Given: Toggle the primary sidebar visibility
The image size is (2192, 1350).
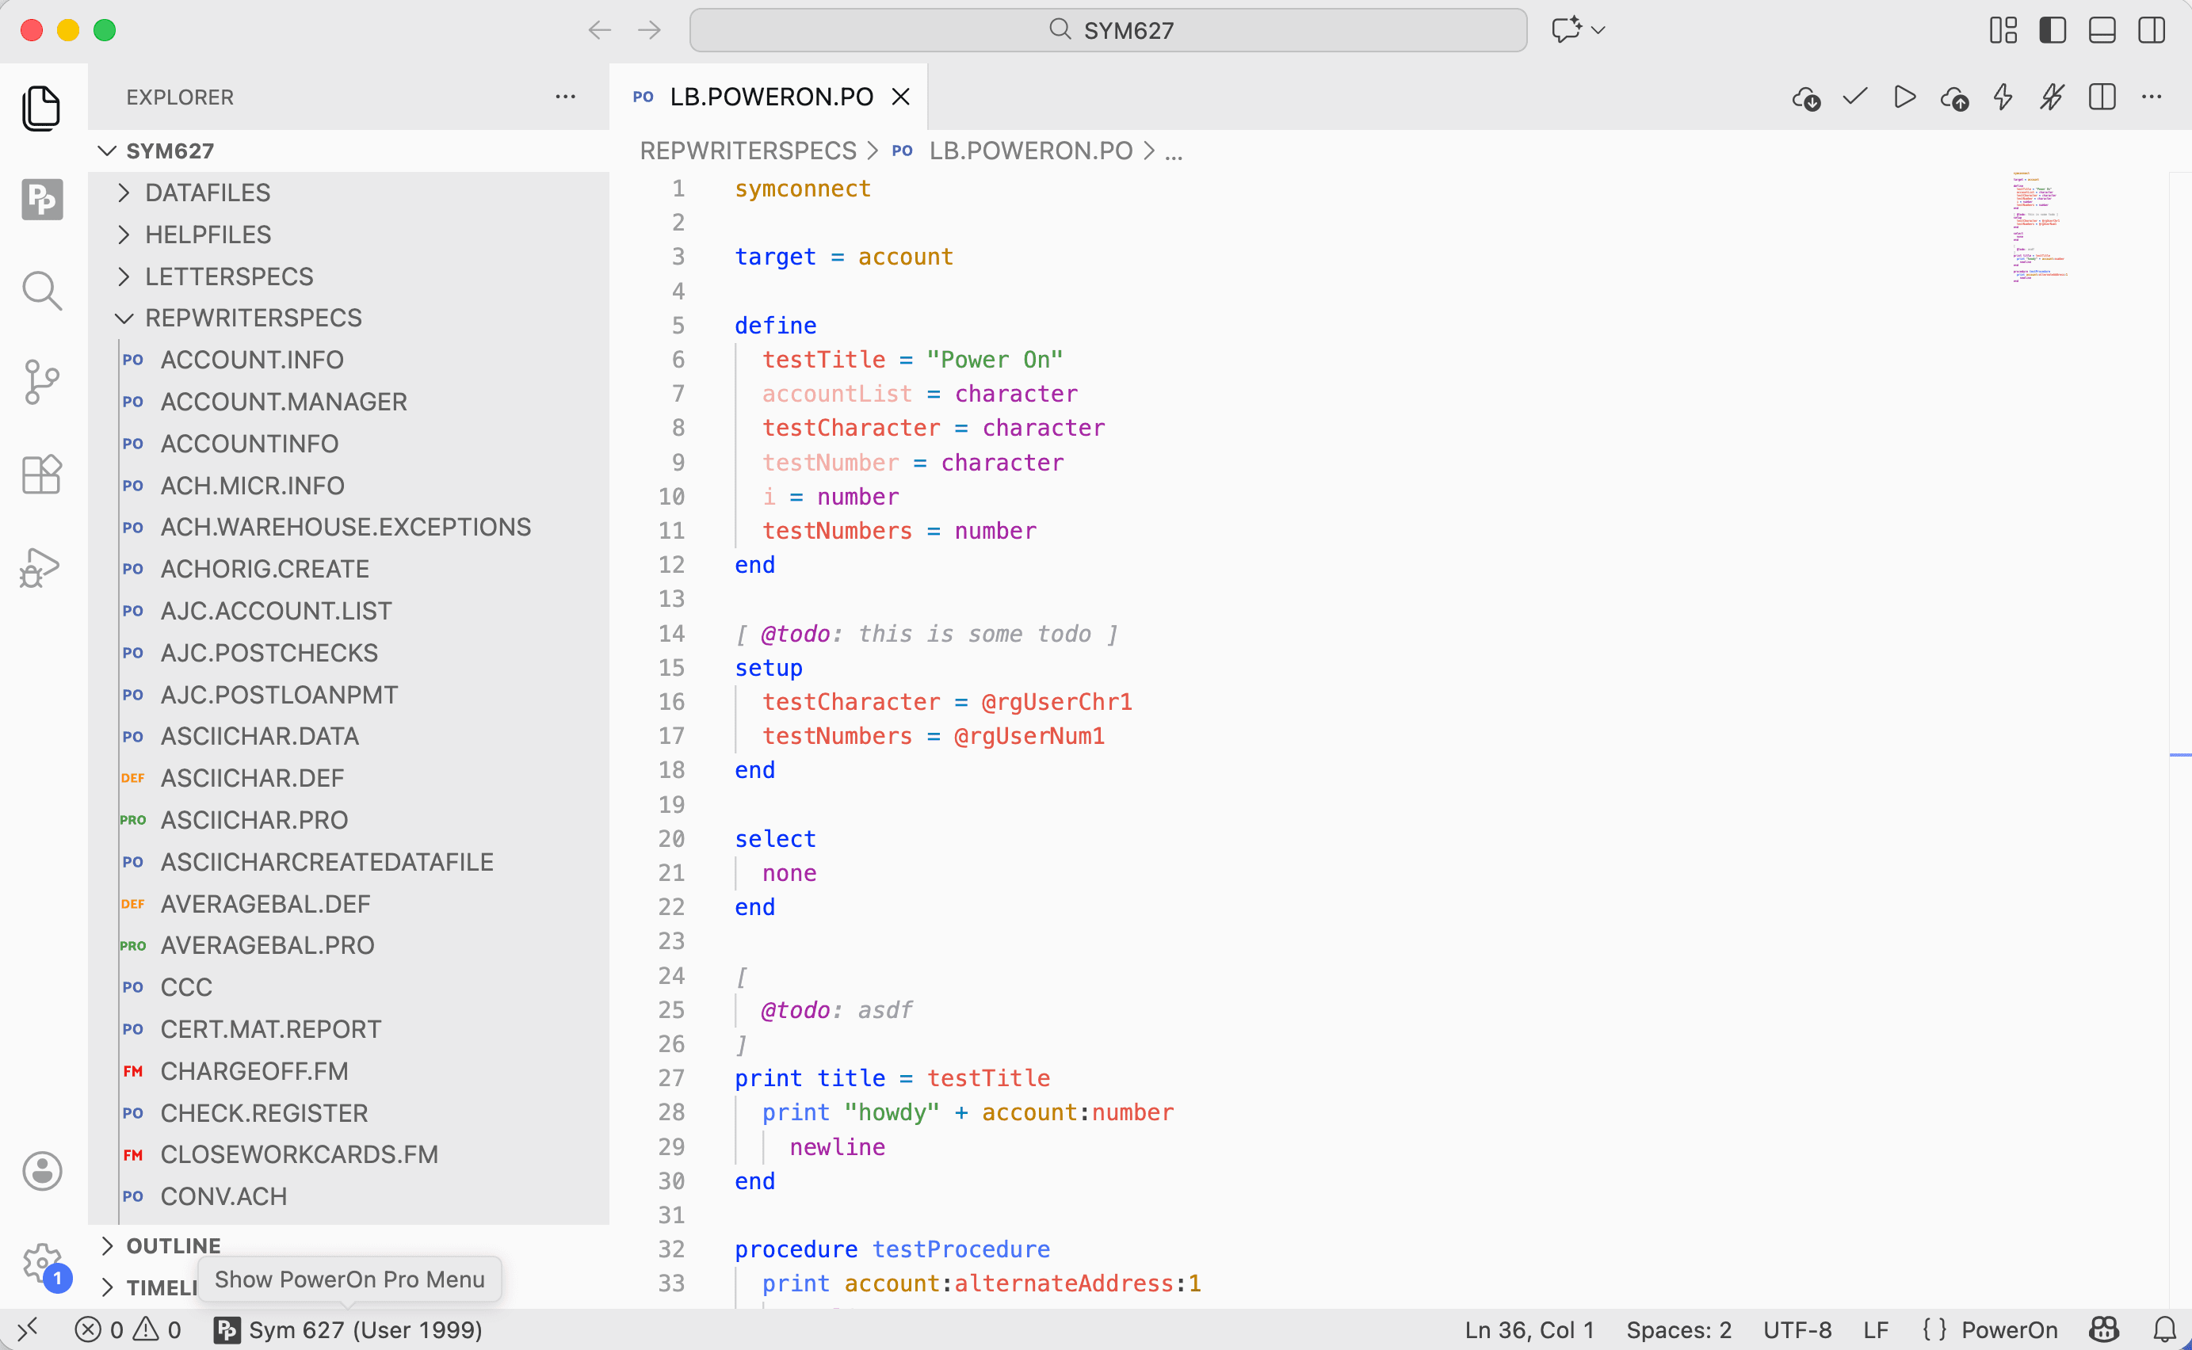Looking at the screenshot, I should click(x=2053, y=30).
